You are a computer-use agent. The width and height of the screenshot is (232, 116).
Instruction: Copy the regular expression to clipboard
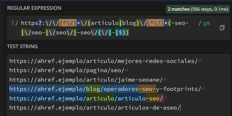click(x=222, y=28)
